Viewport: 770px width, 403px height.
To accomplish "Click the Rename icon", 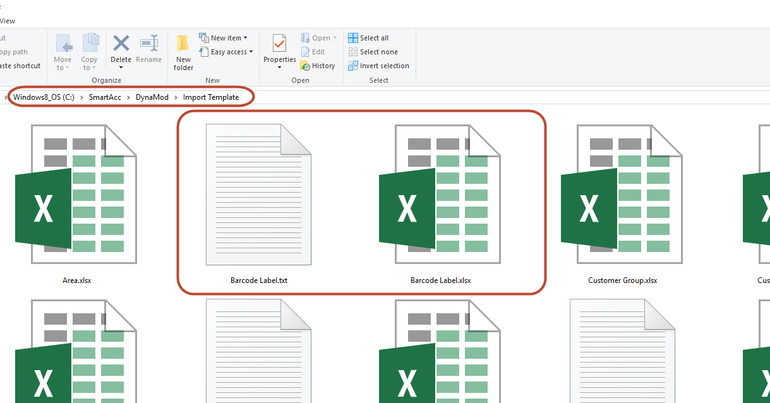I will pyautogui.click(x=149, y=43).
